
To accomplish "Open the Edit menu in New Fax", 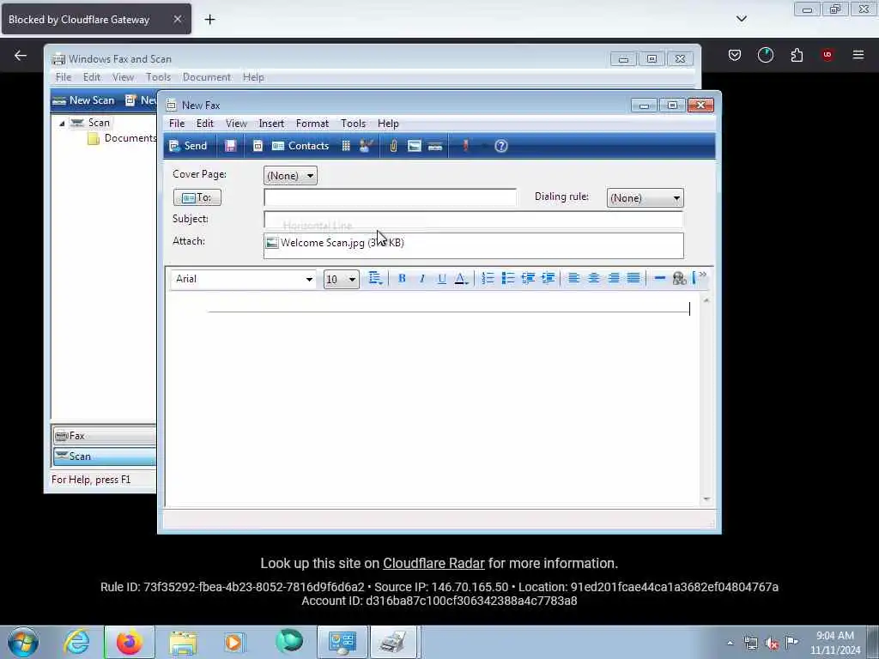I will click(204, 124).
